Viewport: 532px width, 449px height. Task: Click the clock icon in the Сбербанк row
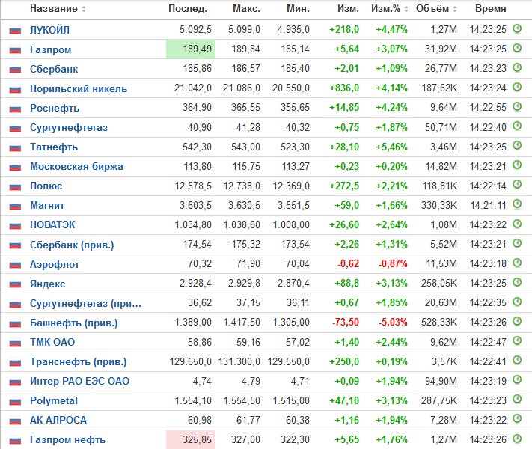[x=517, y=67]
